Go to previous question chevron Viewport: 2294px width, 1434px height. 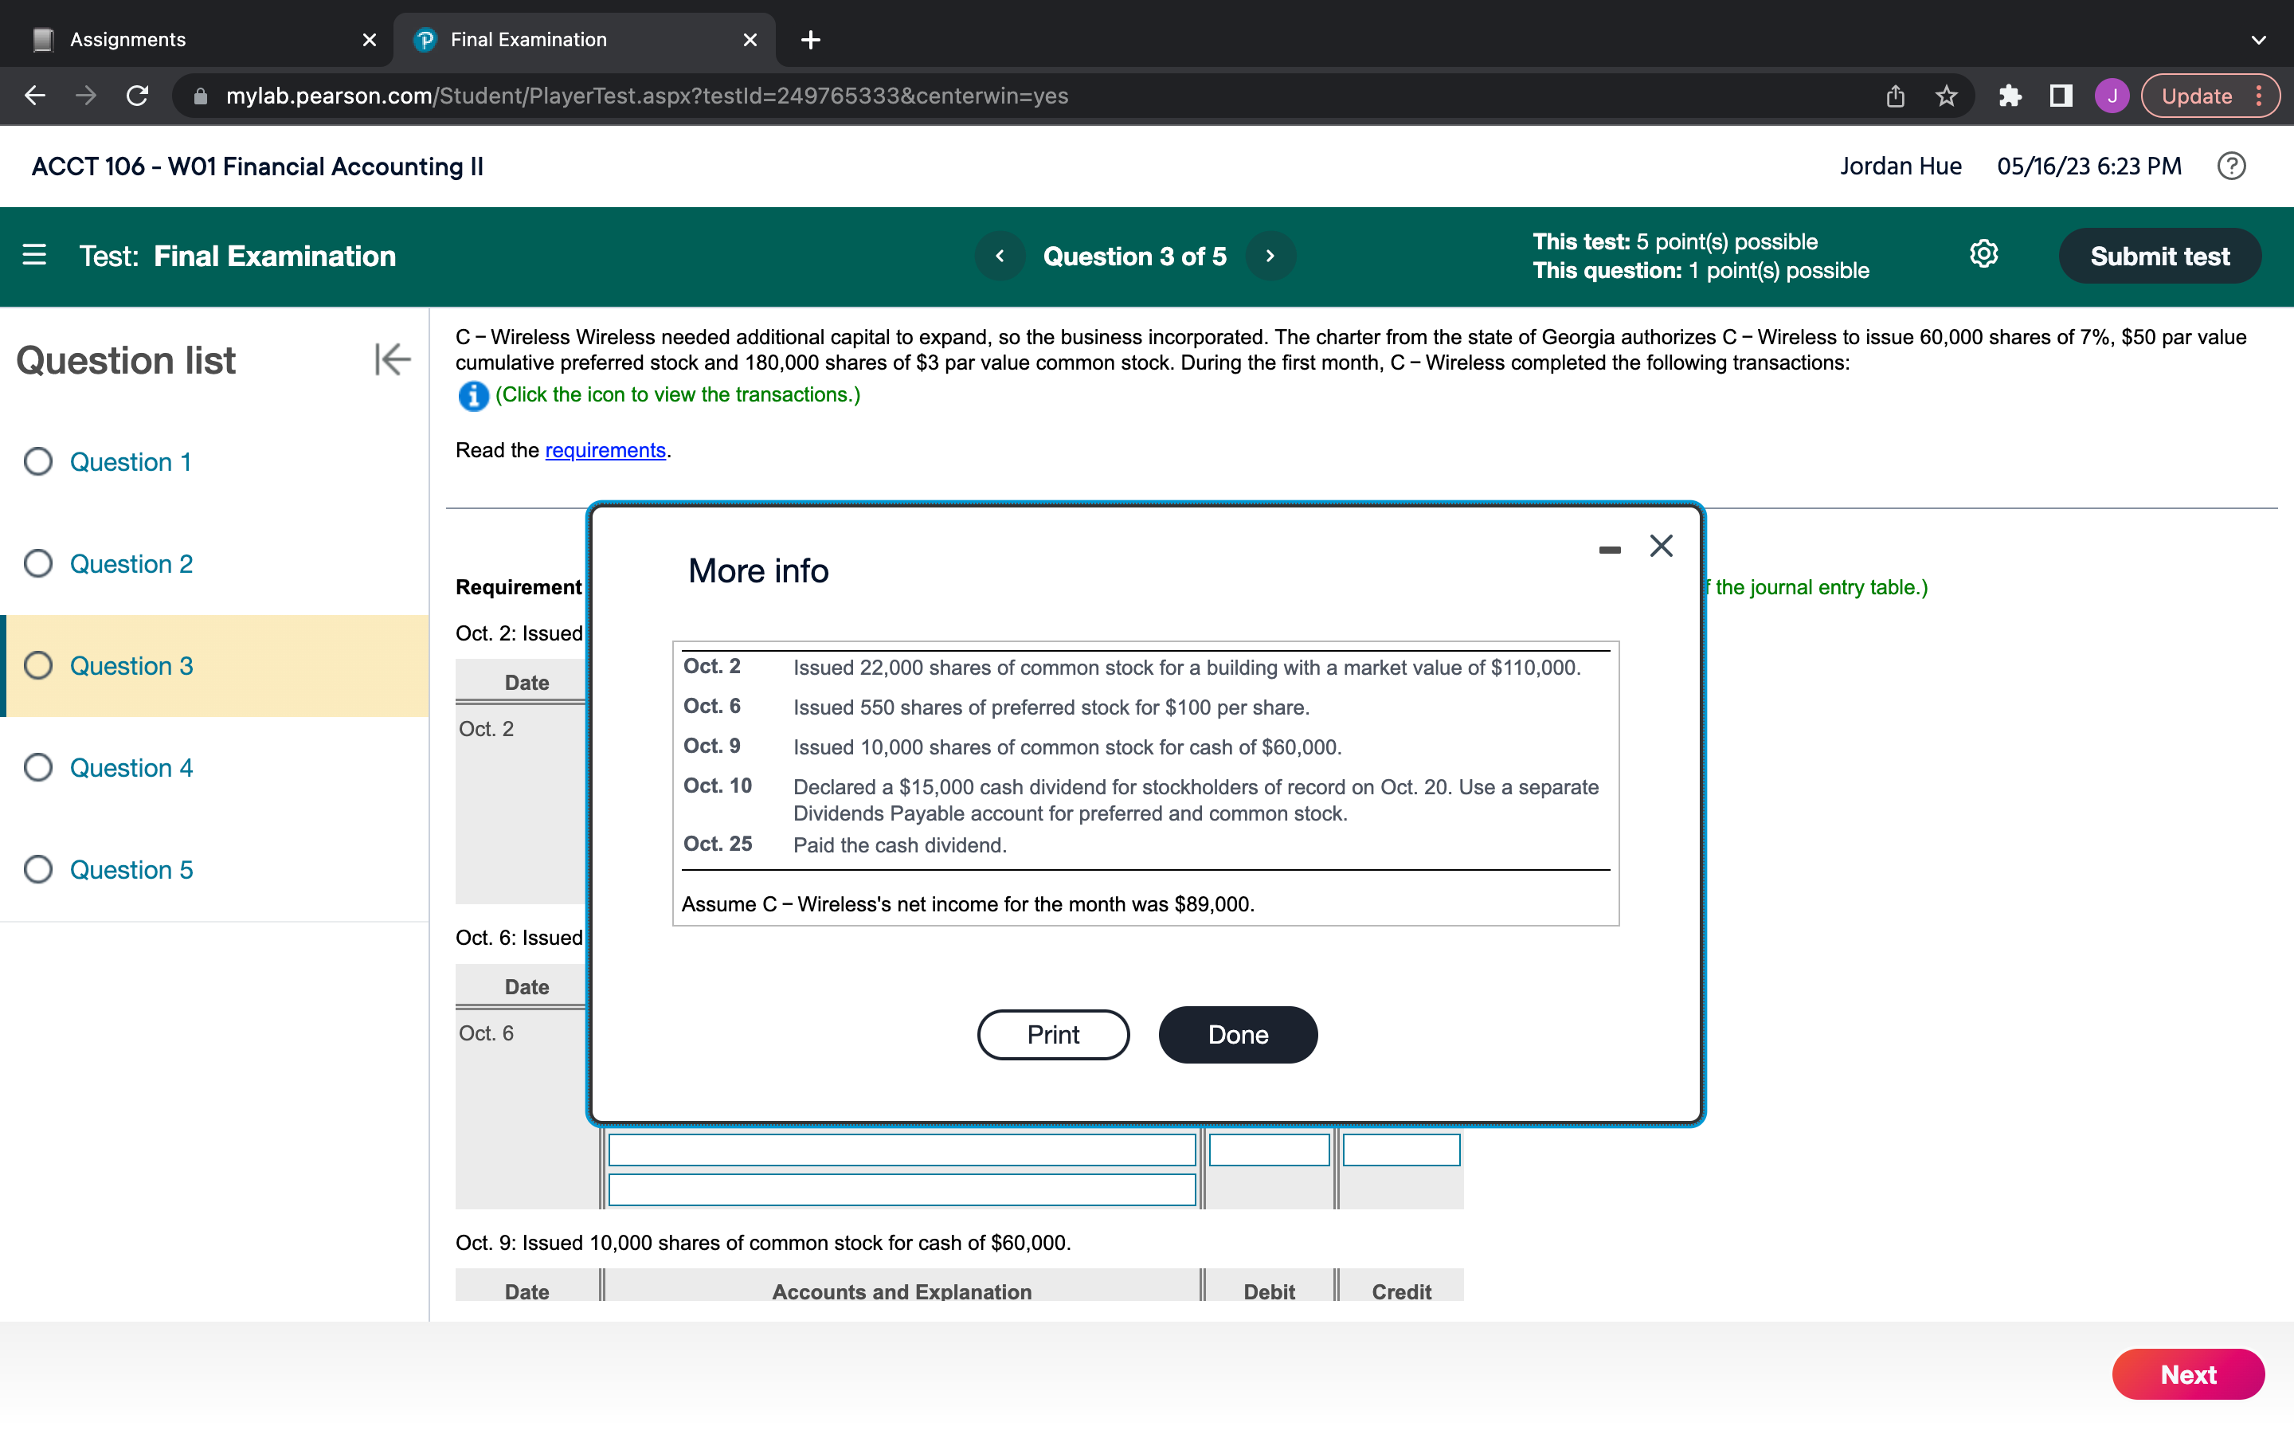pyautogui.click(x=999, y=256)
